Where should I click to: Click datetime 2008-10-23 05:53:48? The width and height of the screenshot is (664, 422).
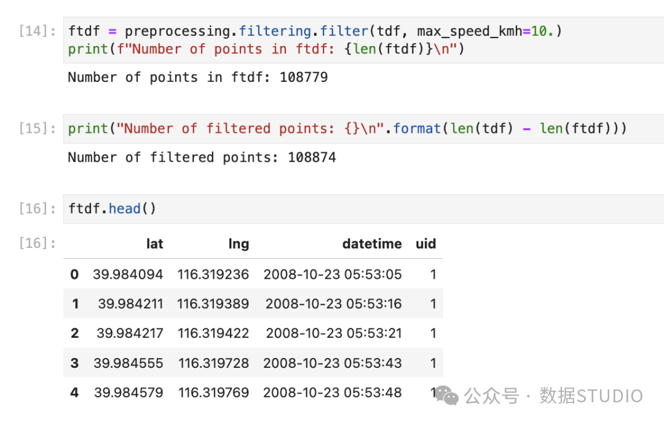point(332,392)
